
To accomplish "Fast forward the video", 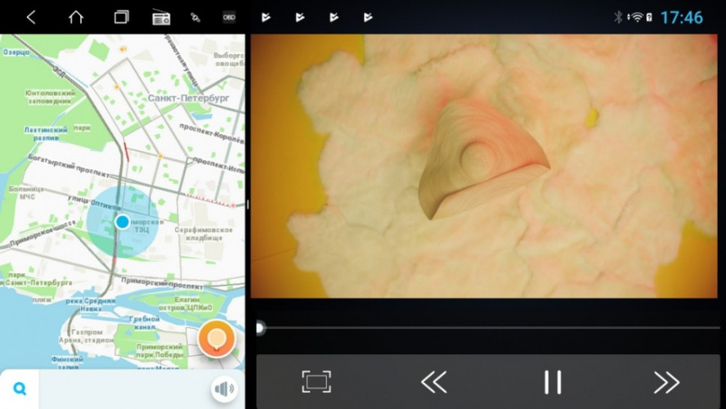I will [666, 381].
